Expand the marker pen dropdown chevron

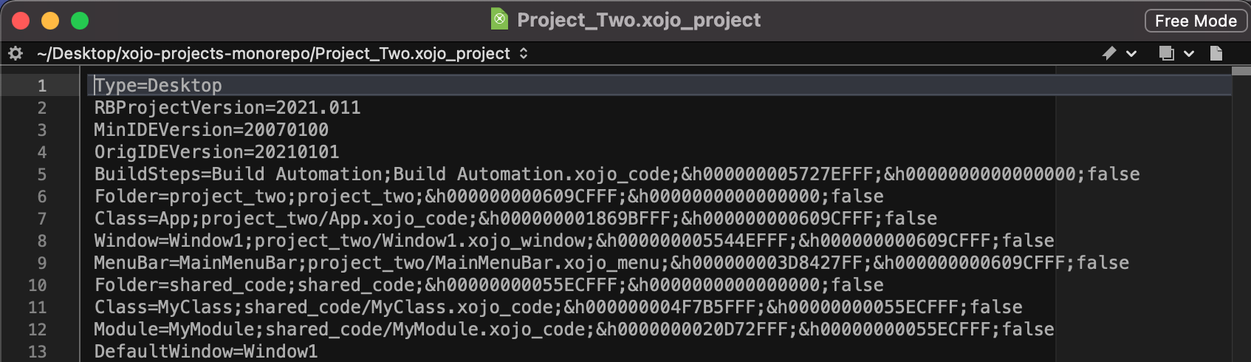point(1131,53)
